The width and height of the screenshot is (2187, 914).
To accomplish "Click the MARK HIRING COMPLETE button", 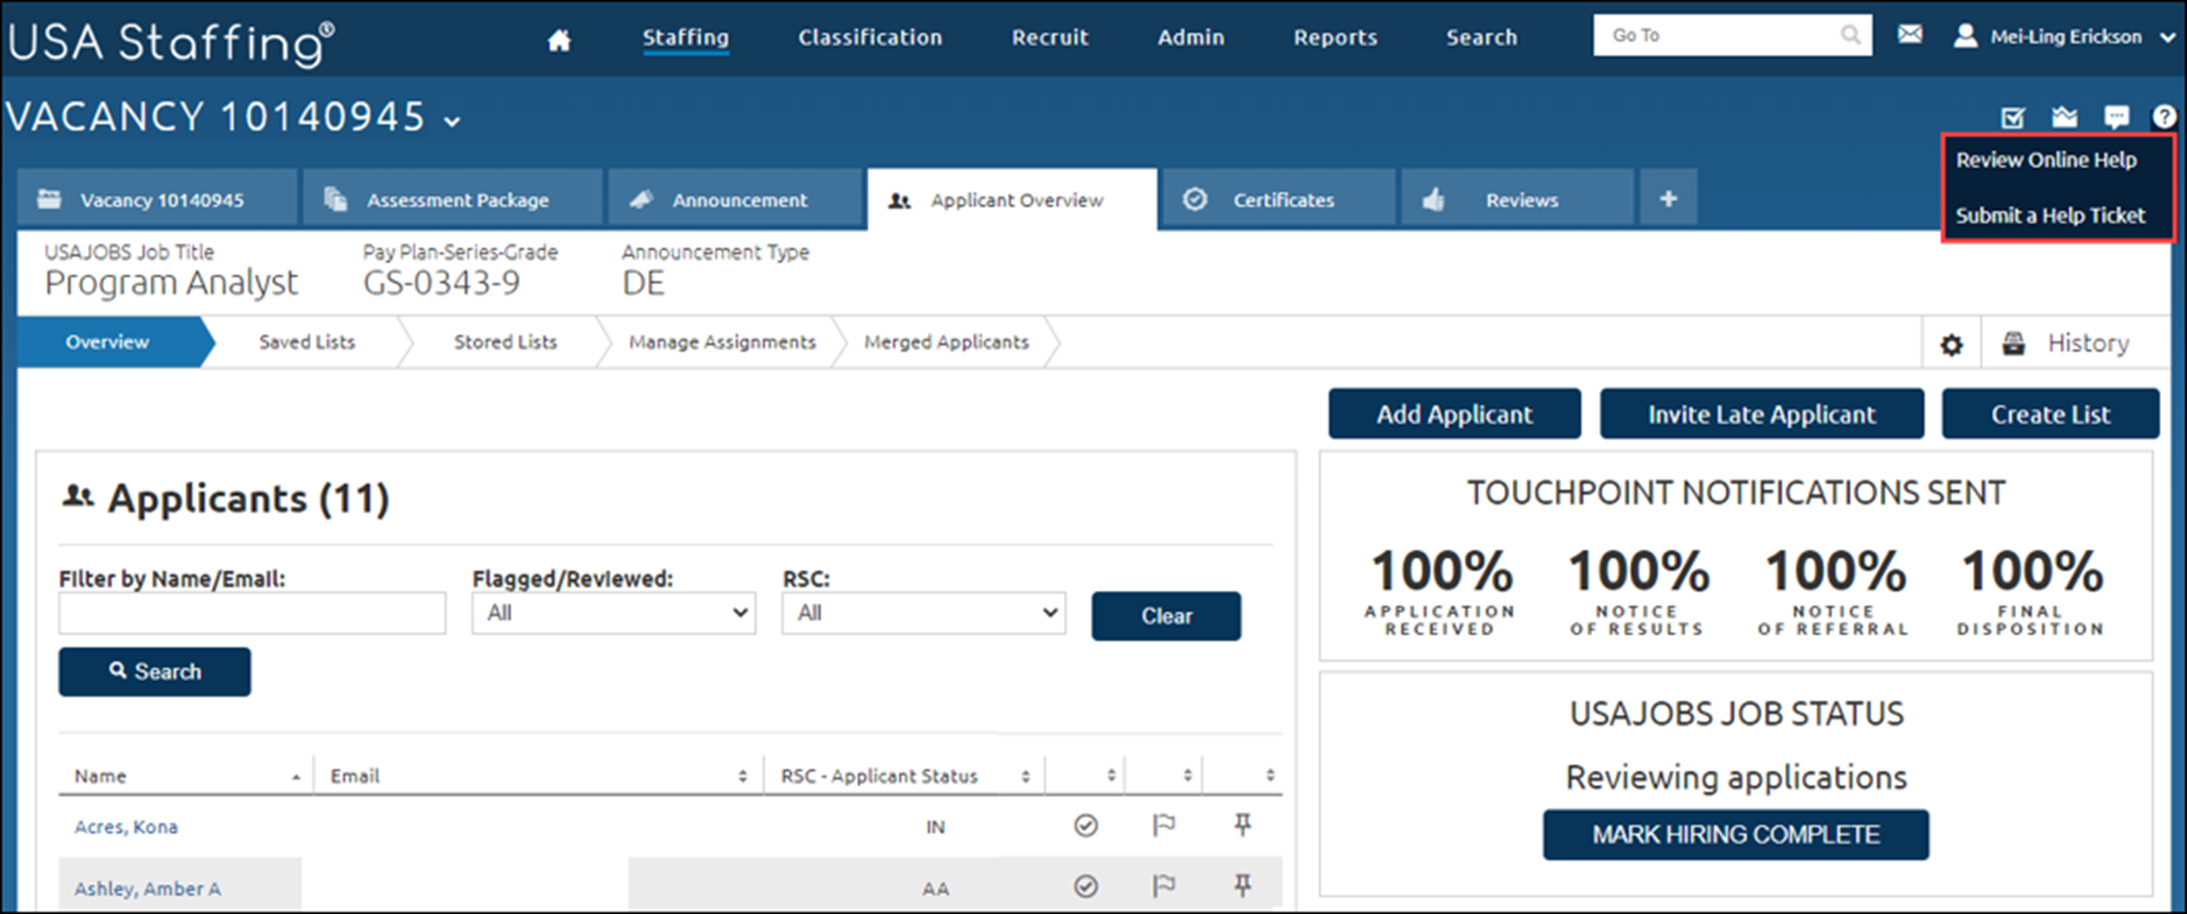I will [x=1735, y=834].
